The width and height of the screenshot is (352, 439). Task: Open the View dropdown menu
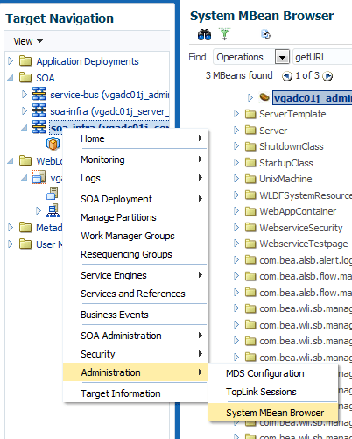click(28, 41)
